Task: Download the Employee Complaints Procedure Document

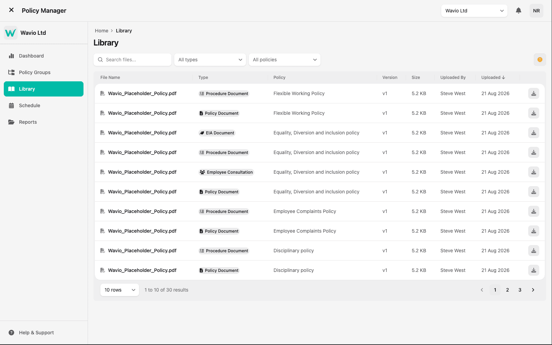Action: point(534,211)
